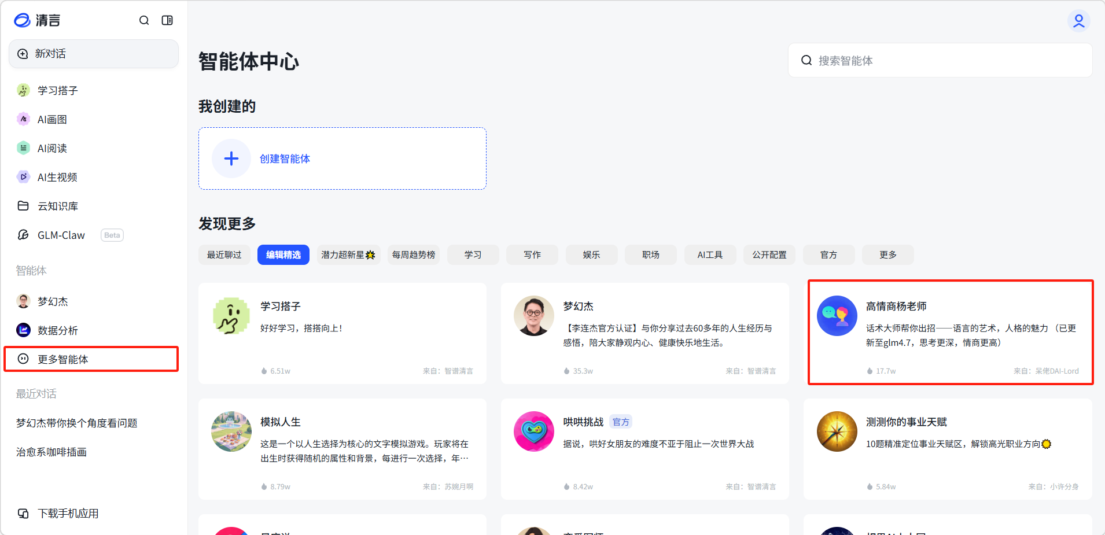Open the user profile avatar icon

1078,21
